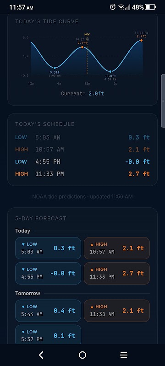Screen dimensions: 165x366
Task: Tap the NOAA tide predictions updated text
Action: tap(82, 197)
